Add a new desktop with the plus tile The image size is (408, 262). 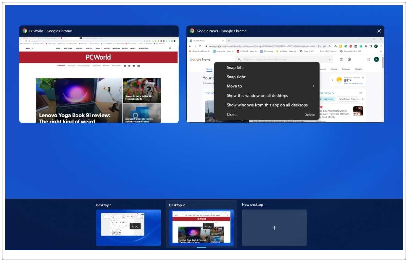coord(274,228)
